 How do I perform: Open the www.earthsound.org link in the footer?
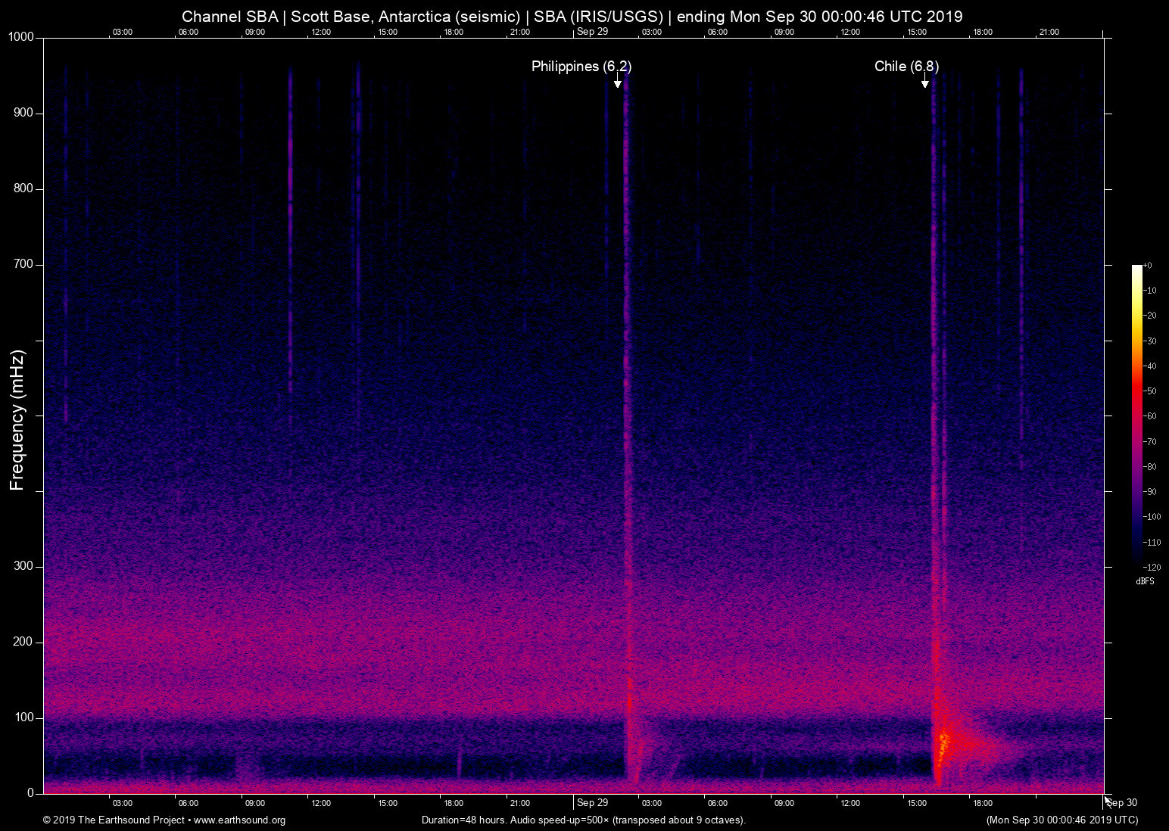tap(239, 820)
